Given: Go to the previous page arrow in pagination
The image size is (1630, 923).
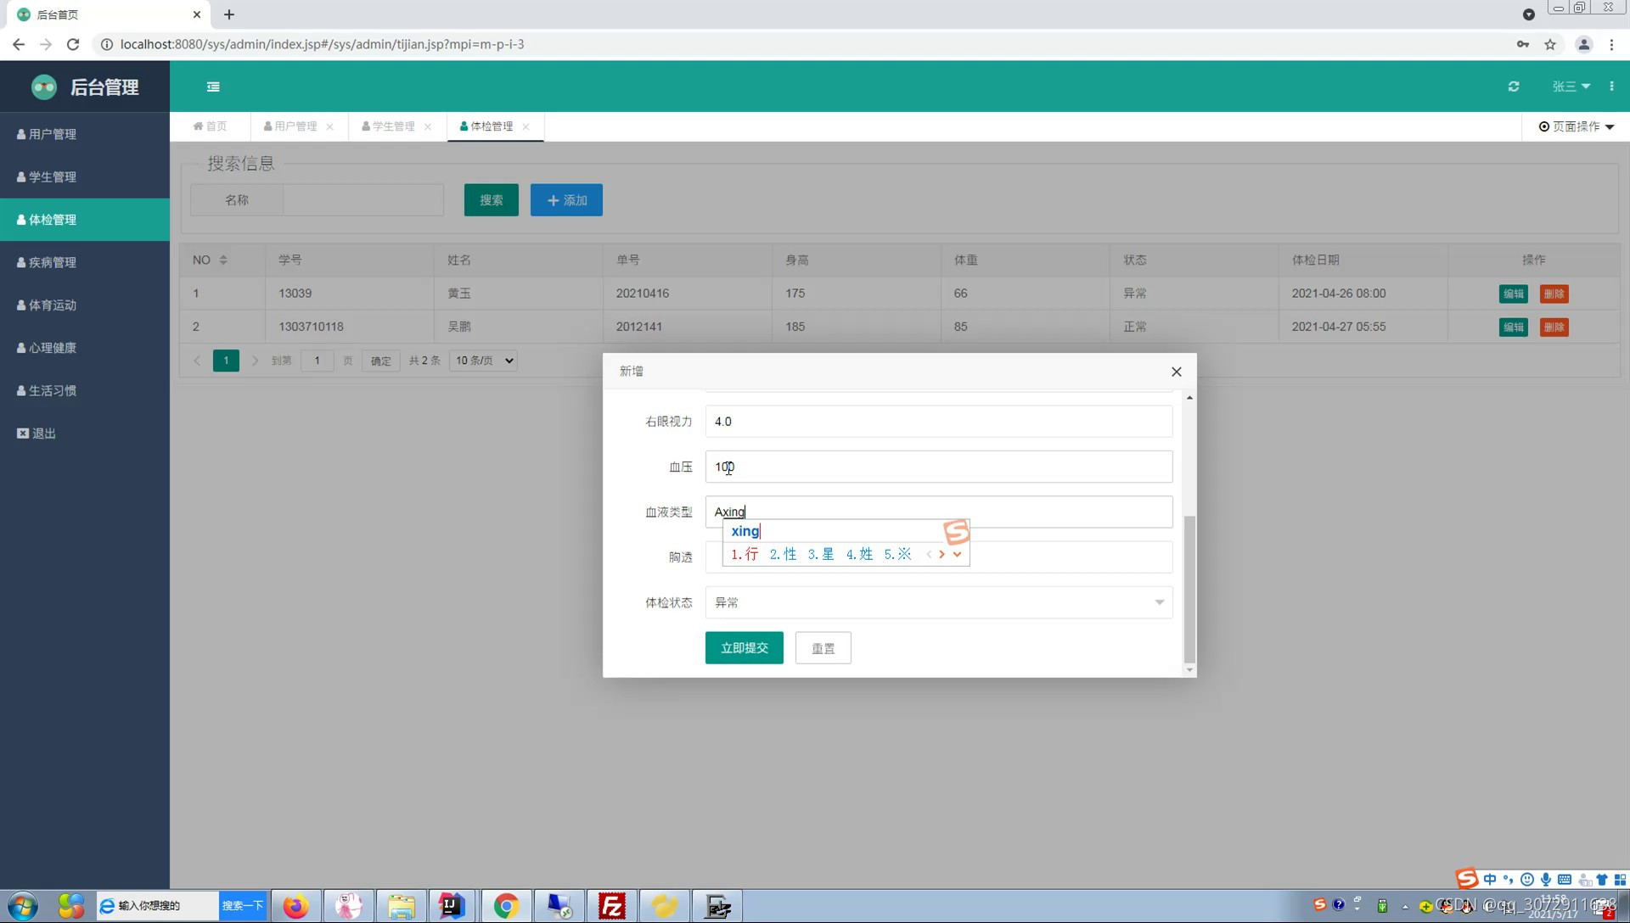Looking at the screenshot, I should [x=197, y=361].
